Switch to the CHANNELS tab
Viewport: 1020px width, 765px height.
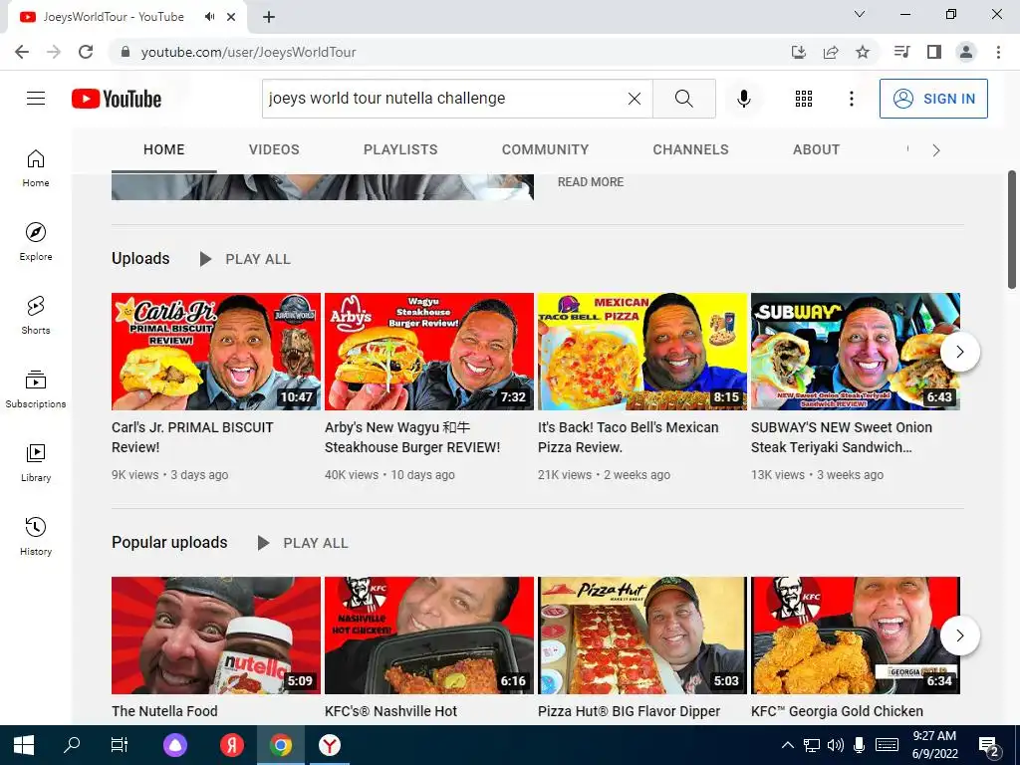click(691, 149)
